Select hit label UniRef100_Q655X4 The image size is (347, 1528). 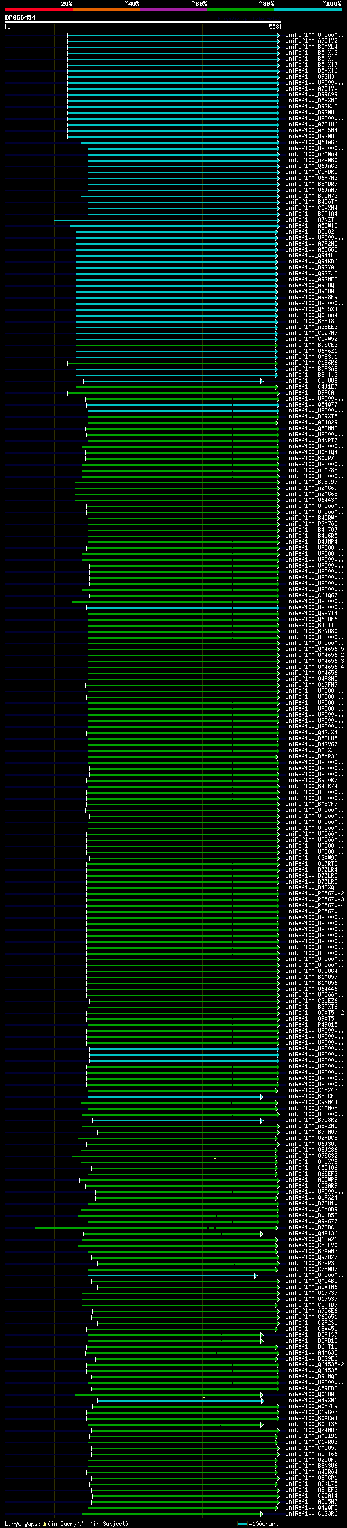(x=311, y=309)
